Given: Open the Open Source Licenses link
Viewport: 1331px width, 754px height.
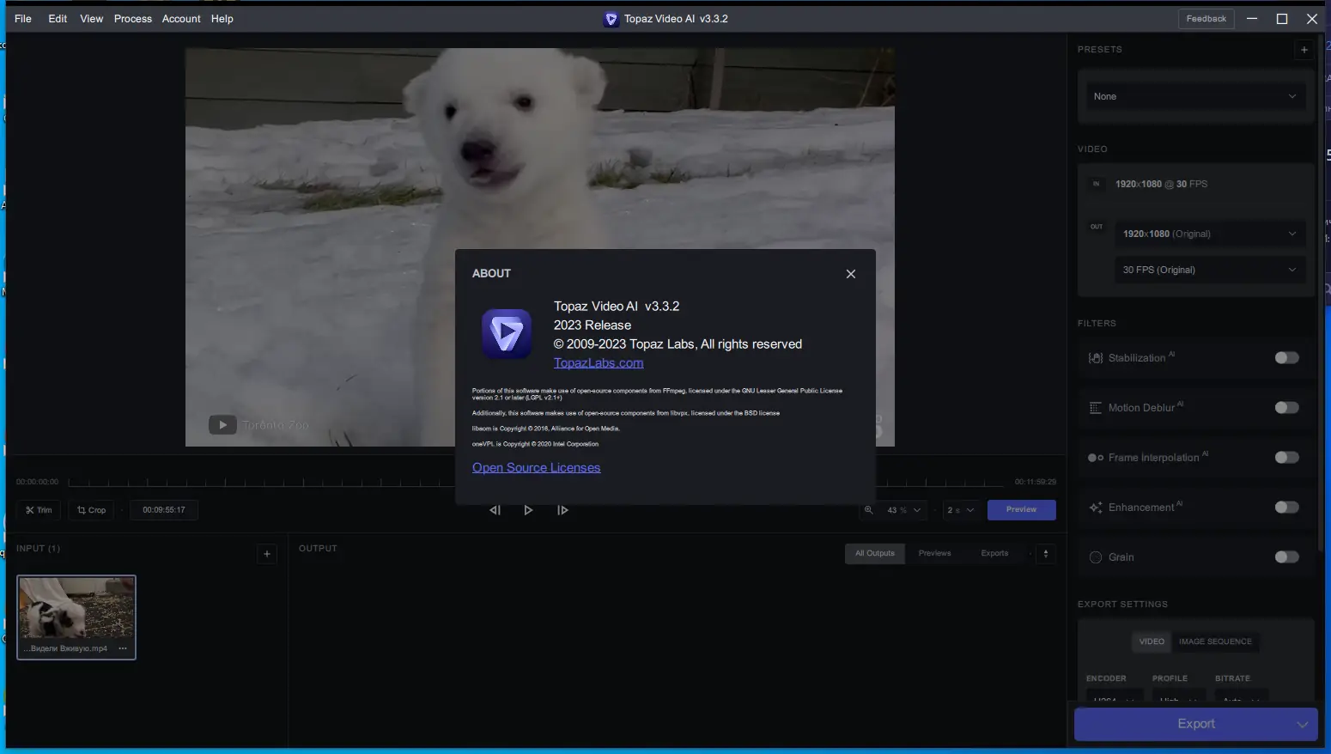Looking at the screenshot, I should click(x=536, y=468).
